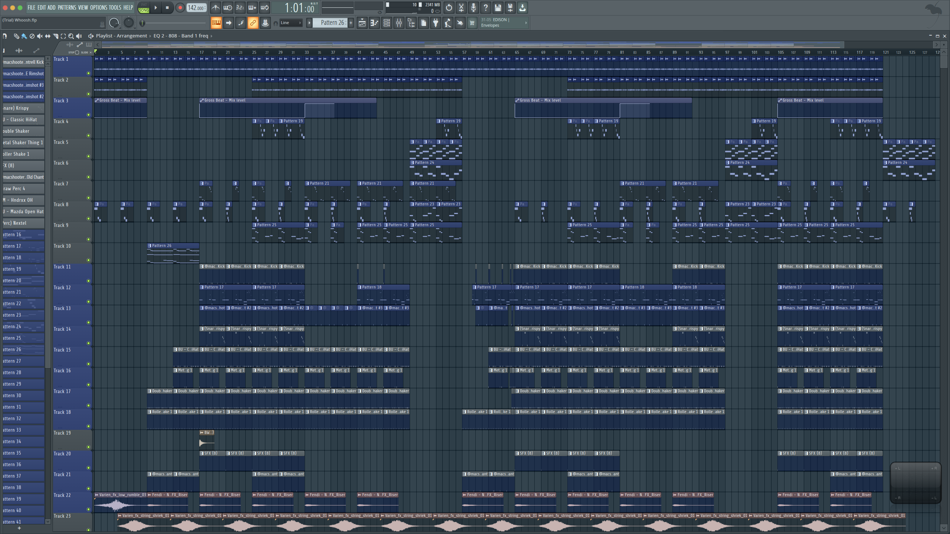Open the Playlist options speaker-arrow menu
This screenshot has height=534, width=950.
pyautogui.click(x=90, y=36)
